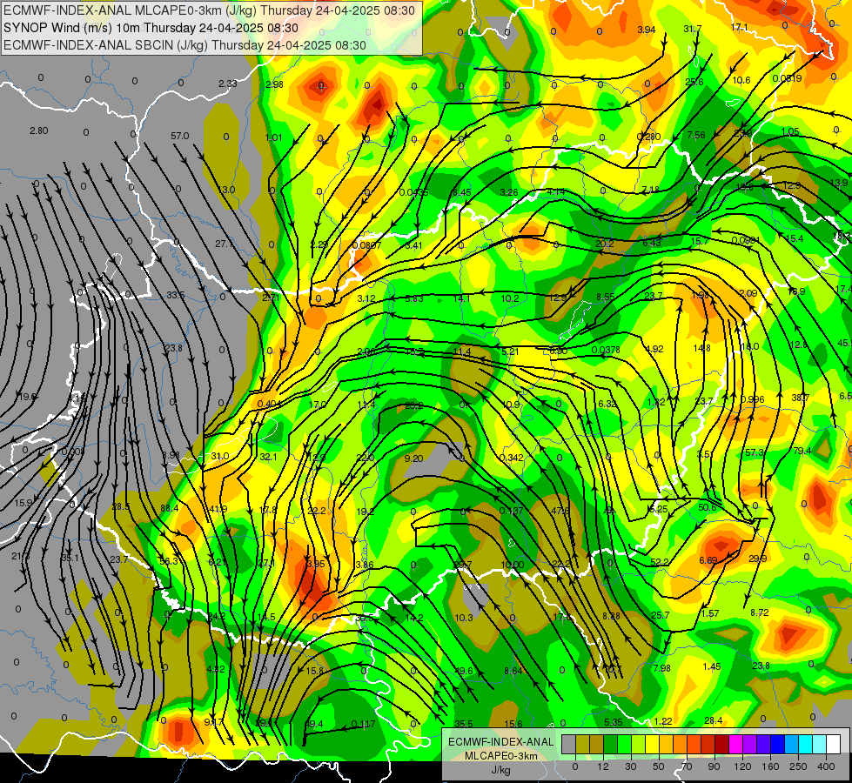Screen dimensions: 852x783
Task: Click the station value 35.1 on the map
Action: coord(70,558)
